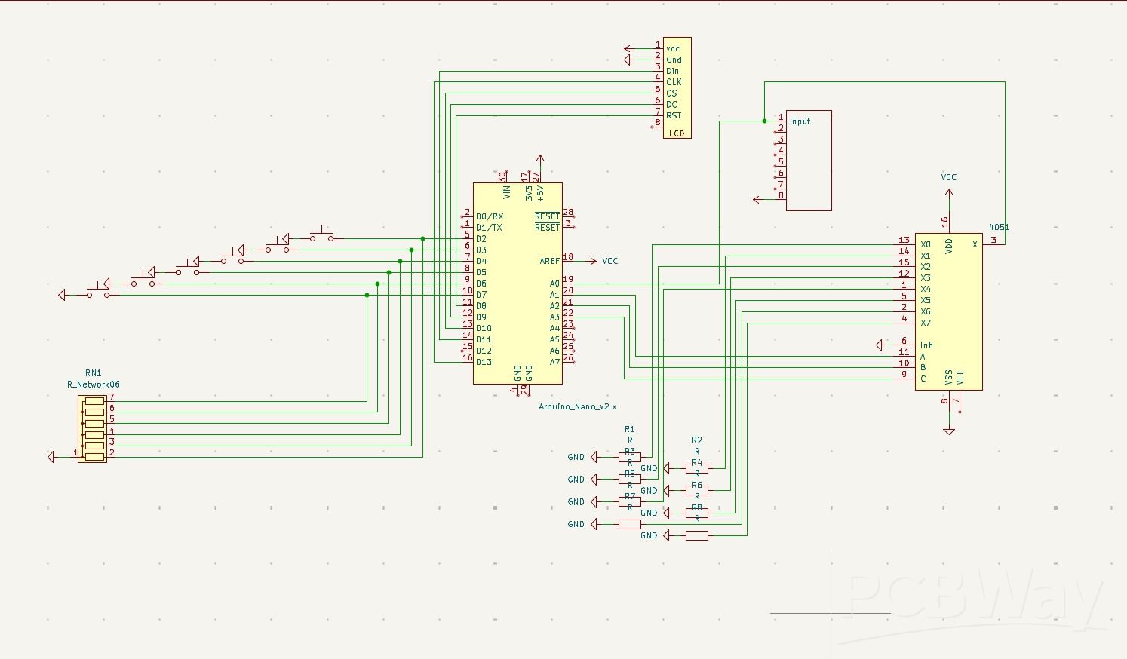Select pin 13 number at 4051 X0
The width and height of the screenshot is (1127, 659).
click(x=904, y=240)
